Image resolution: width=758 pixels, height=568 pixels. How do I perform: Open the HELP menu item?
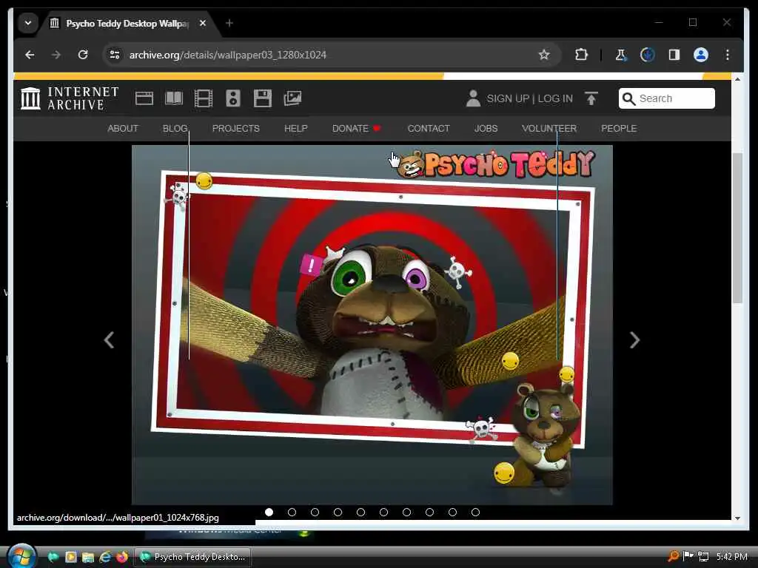(x=296, y=129)
